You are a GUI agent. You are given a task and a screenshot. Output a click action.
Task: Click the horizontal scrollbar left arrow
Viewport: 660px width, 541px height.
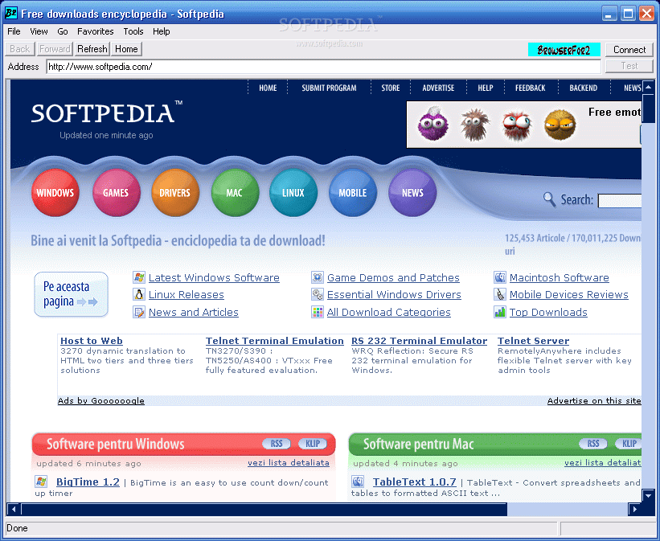tap(14, 510)
